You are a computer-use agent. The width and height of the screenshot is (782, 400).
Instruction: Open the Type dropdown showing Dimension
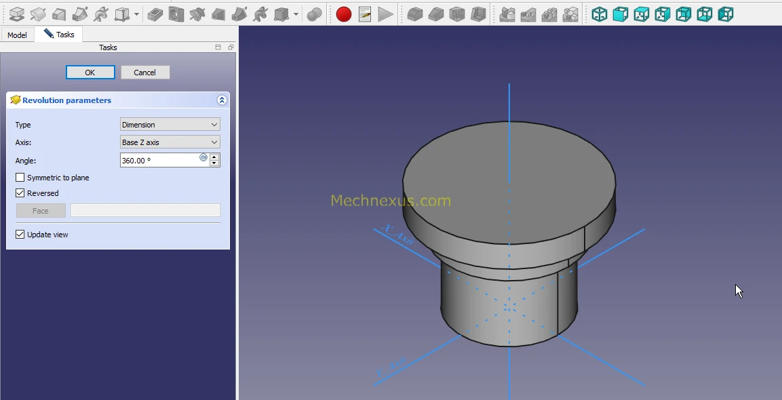tap(170, 125)
